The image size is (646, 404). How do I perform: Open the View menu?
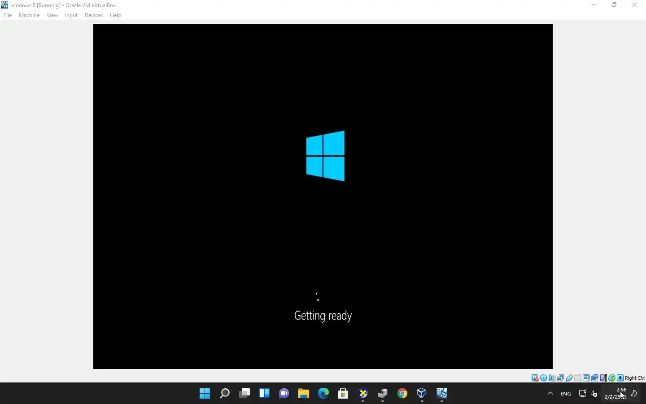pos(52,15)
